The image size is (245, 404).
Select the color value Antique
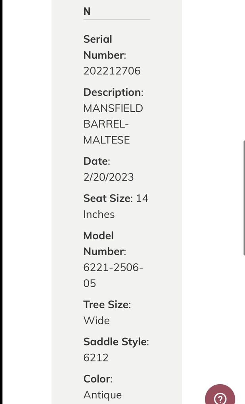(x=102, y=394)
